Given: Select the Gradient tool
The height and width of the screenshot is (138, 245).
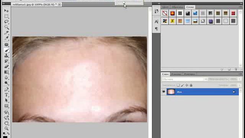Looking at the screenshot, I should click(7, 72).
